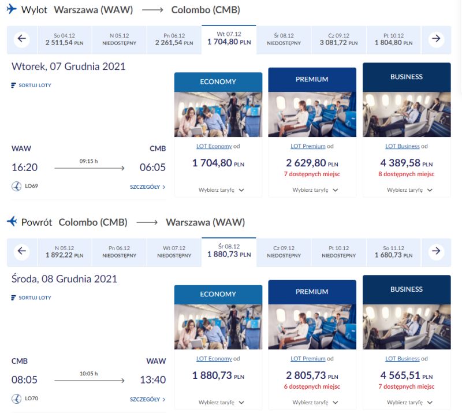Click PREMIUM header in return section

pyautogui.click(x=312, y=292)
